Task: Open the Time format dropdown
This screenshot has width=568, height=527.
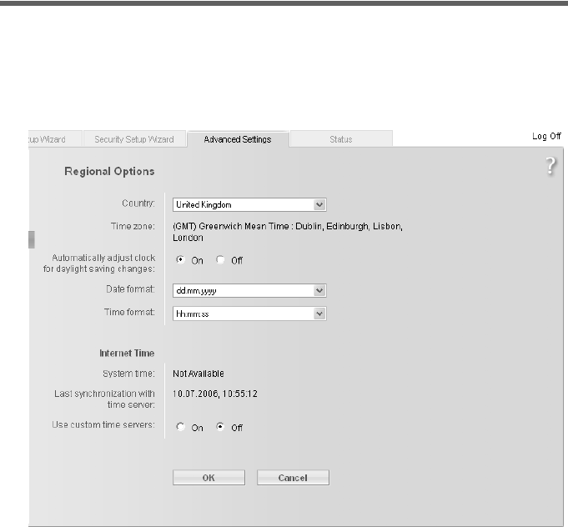Action: click(249, 314)
